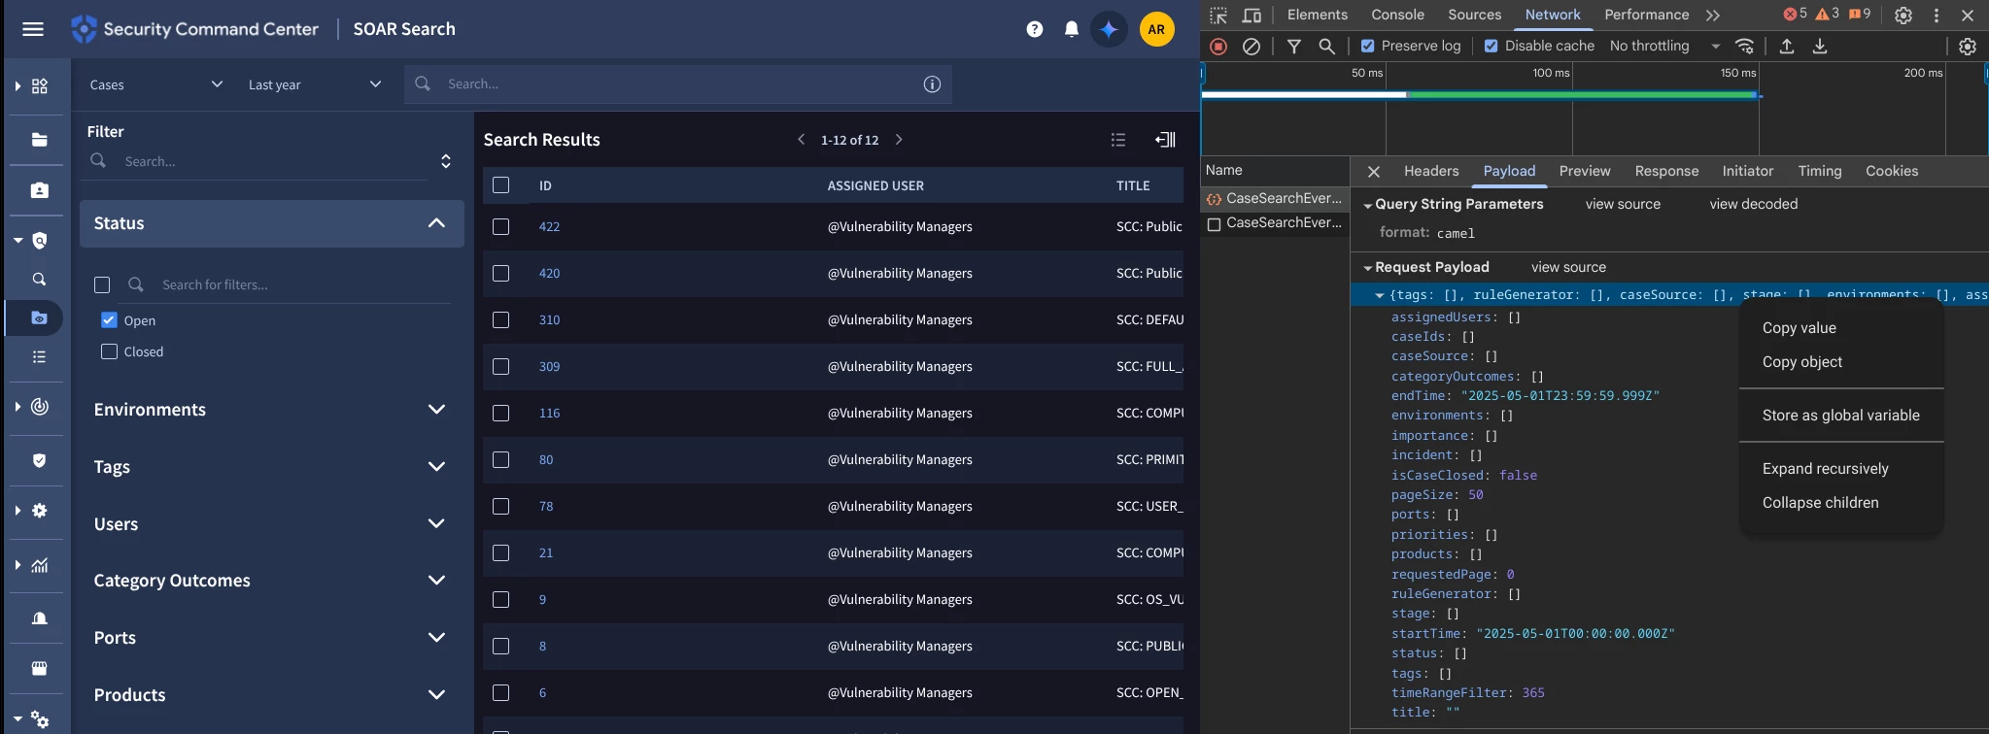This screenshot has width=1989, height=734.
Task: Go to next results page
Action: (x=899, y=140)
